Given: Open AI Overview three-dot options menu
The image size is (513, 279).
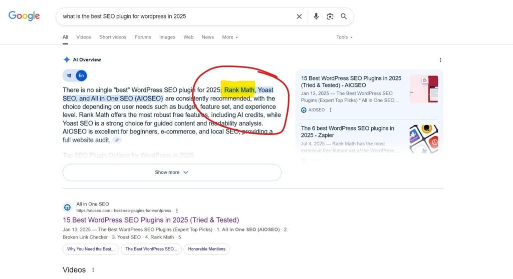Looking at the screenshot, I should 440,60.
